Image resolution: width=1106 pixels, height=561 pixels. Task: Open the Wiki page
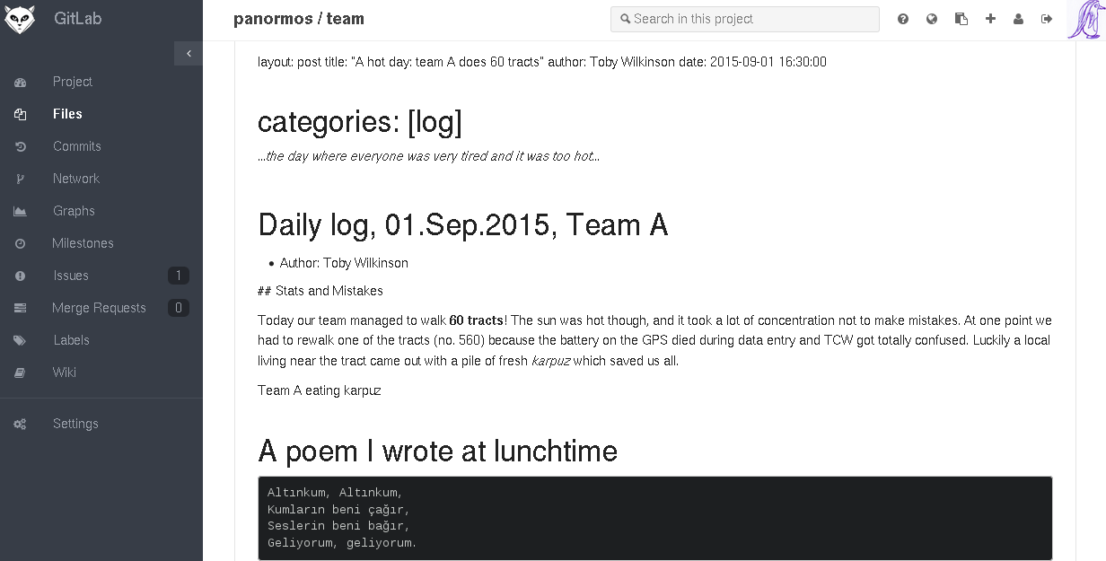click(65, 373)
